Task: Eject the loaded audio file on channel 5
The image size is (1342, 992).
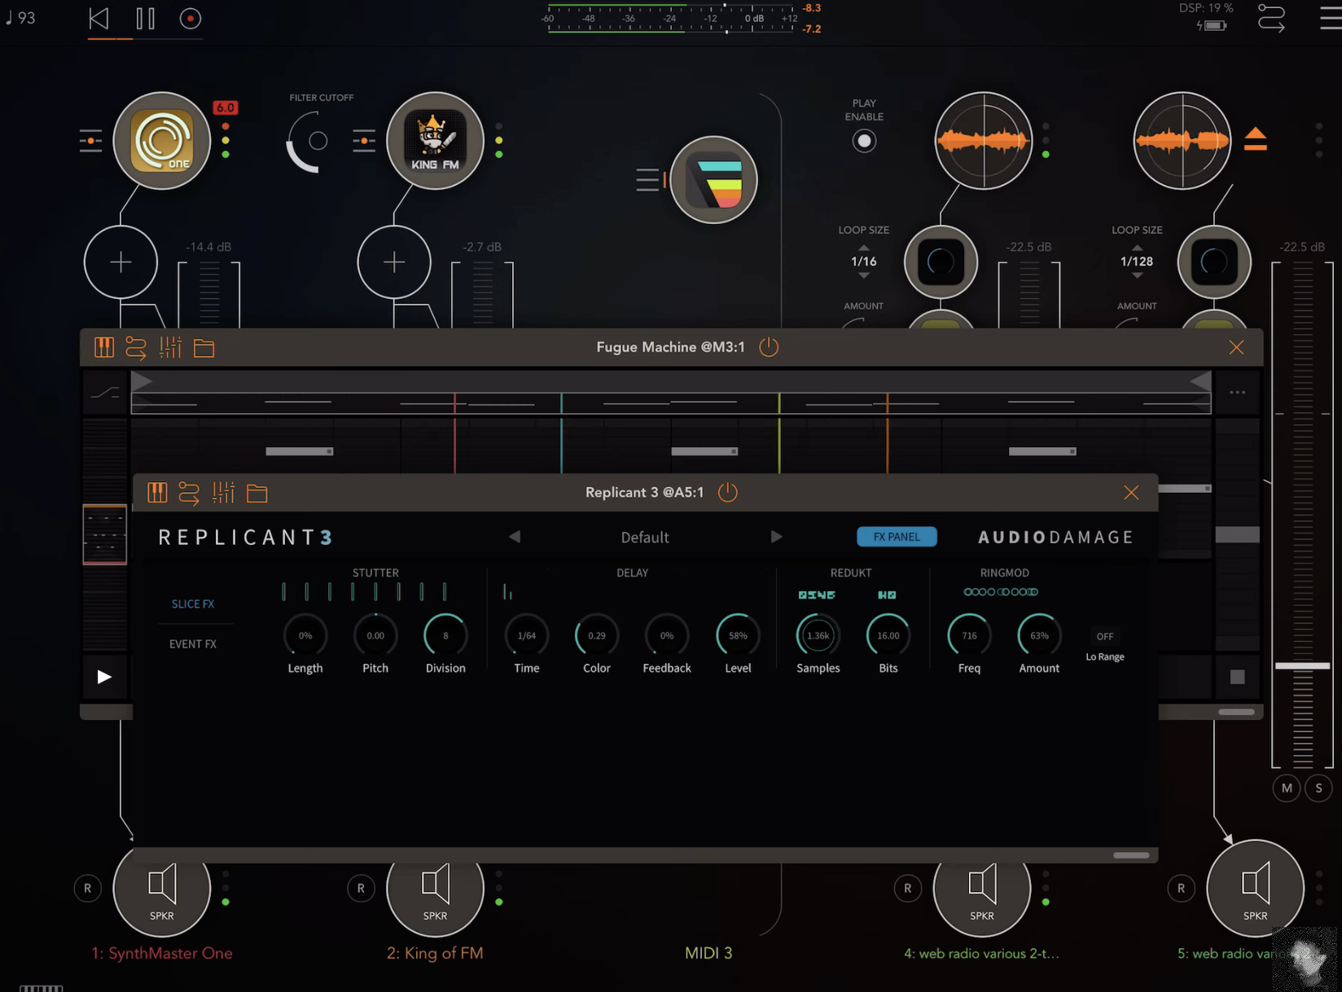Action: tap(1256, 139)
